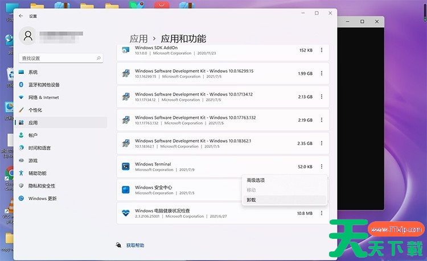Open three-dot menu for SDK 10.0.18362.1
The height and width of the screenshot is (261, 427).
(322, 143)
